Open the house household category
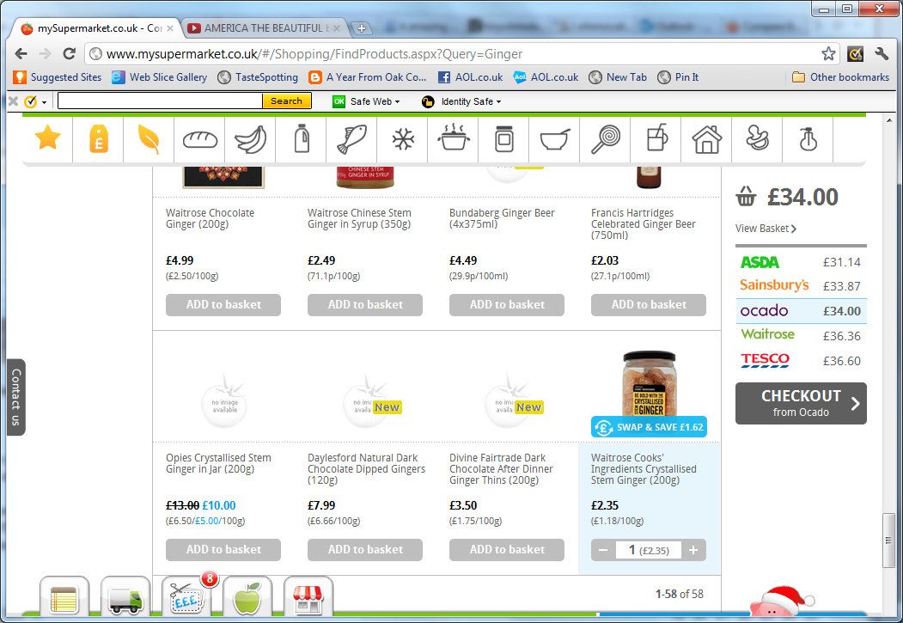This screenshot has height=623, width=903. coord(706,138)
